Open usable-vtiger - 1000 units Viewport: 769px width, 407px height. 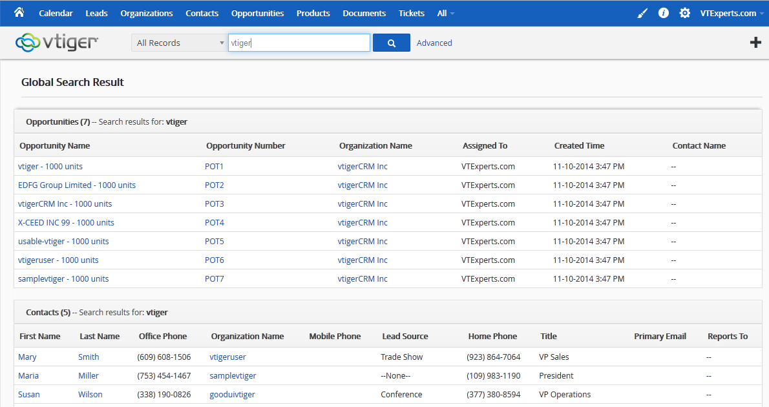coord(63,241)
